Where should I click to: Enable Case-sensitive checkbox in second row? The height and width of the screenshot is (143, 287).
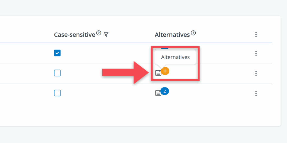(x=57, y=73)
